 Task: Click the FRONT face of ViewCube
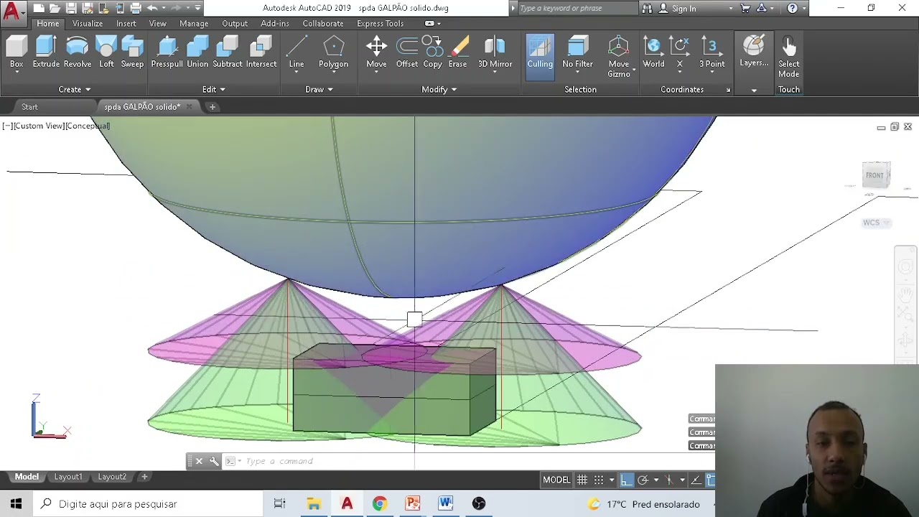(875, 175)
